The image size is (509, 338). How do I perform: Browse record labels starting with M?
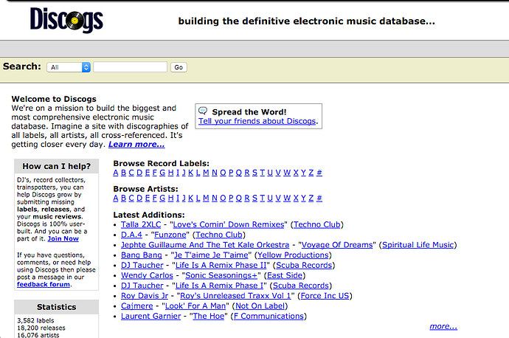click(x=206, y=173)
